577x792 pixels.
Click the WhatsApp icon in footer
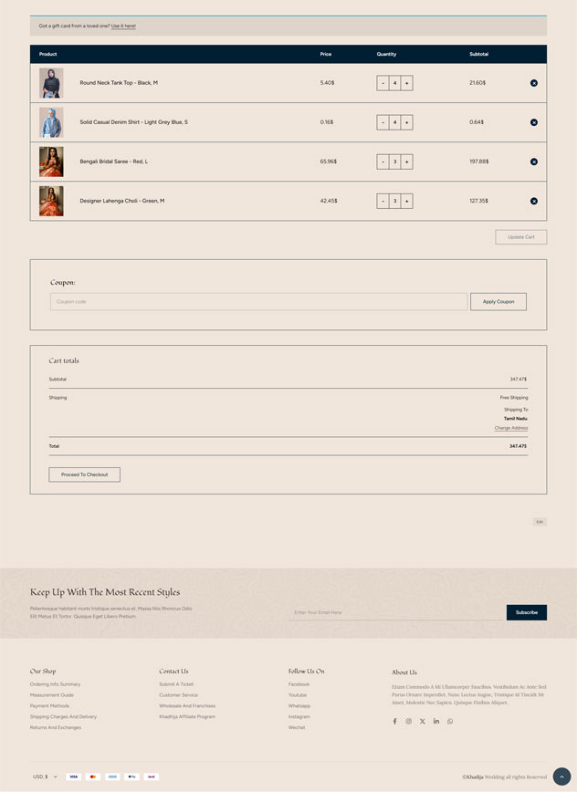click(x=450, y=721)
